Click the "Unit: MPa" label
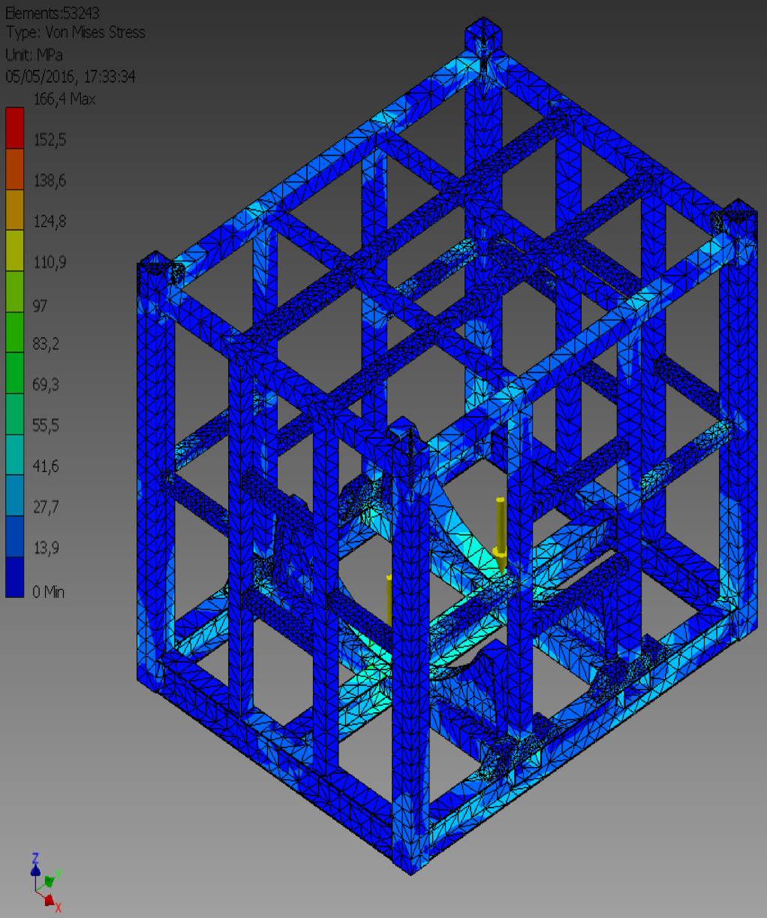The height and width of the screenshot is (918, 767). pyautogui.click(x=35, y=55)
